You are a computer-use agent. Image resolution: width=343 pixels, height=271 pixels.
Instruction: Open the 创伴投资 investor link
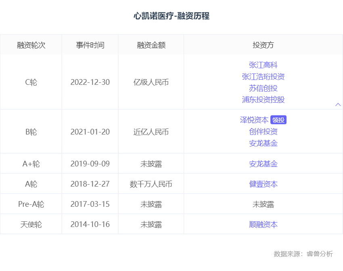coord(263,132)
